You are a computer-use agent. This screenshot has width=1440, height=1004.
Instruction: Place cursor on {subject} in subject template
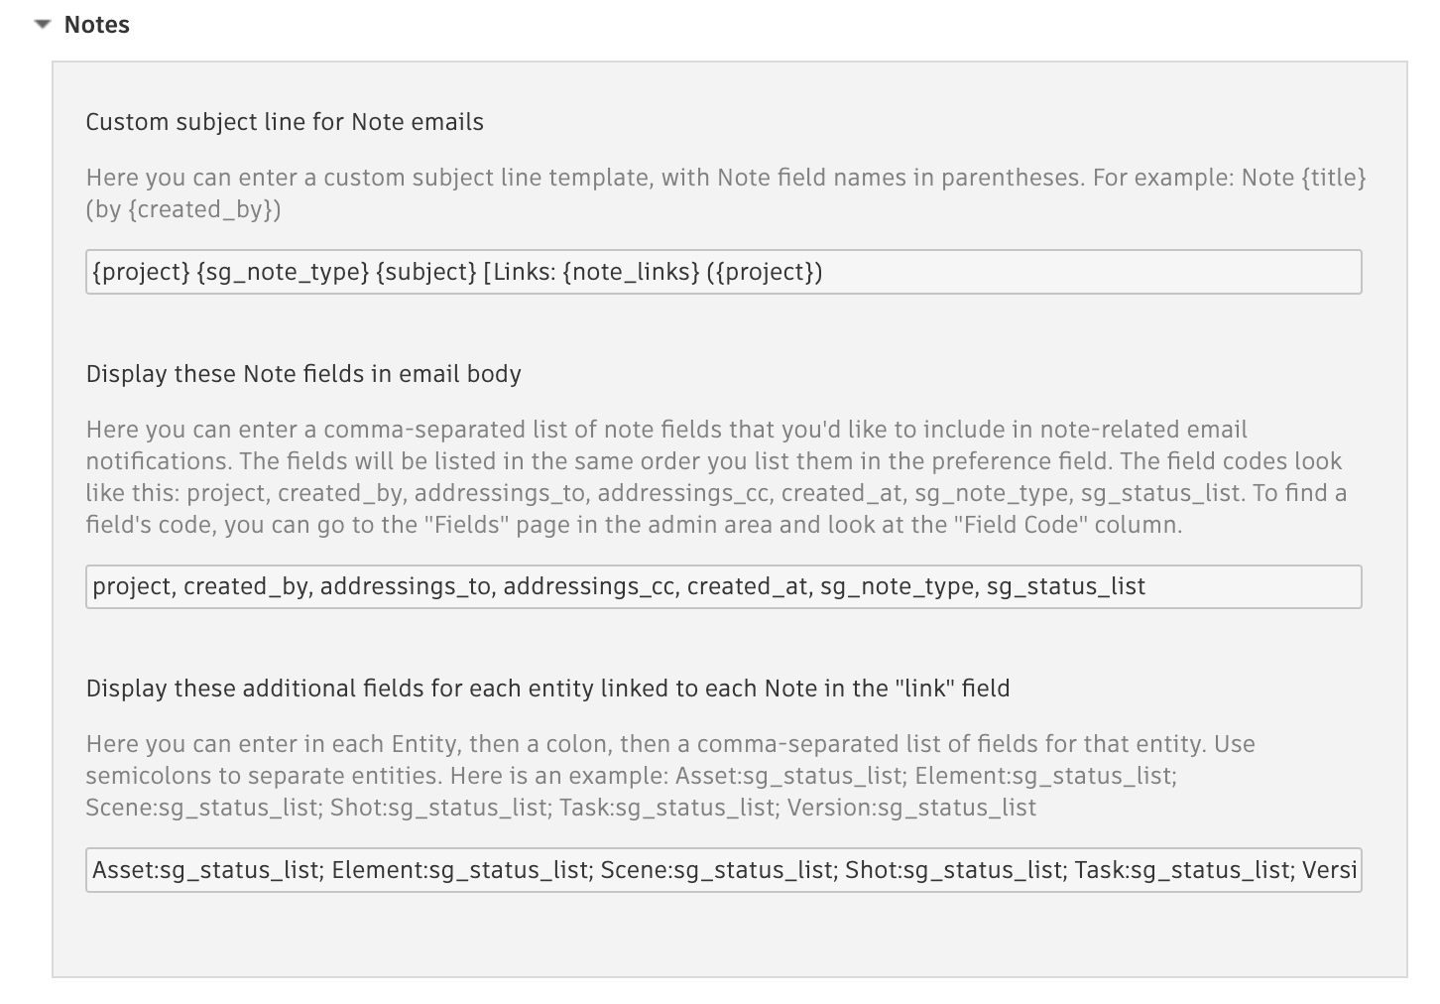coord(426,272)
